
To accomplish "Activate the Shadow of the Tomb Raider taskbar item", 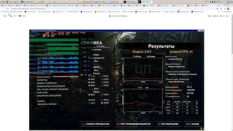I will click(x=145, y=2).
